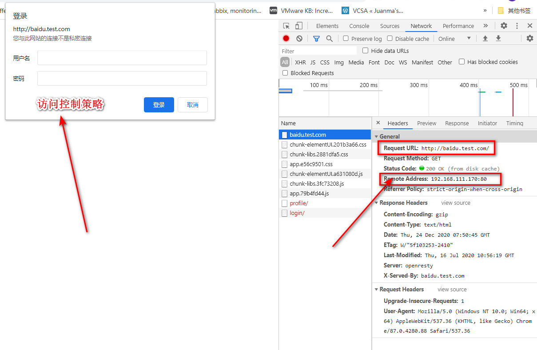Image resolution: width=537 pixels, height=350 pixels.
Task: Click the export HAR download icon
Action: point(498,39)
